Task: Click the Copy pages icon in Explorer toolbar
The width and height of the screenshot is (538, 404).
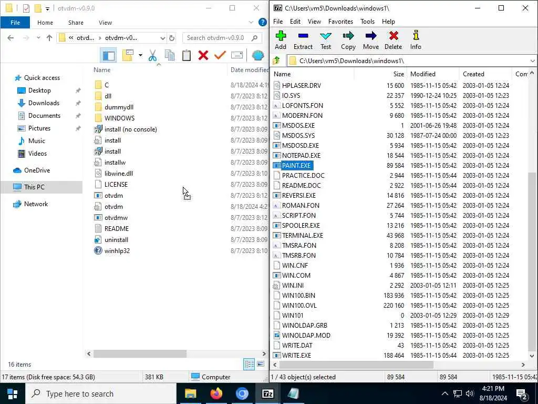Action: click(x=170, y=55)
